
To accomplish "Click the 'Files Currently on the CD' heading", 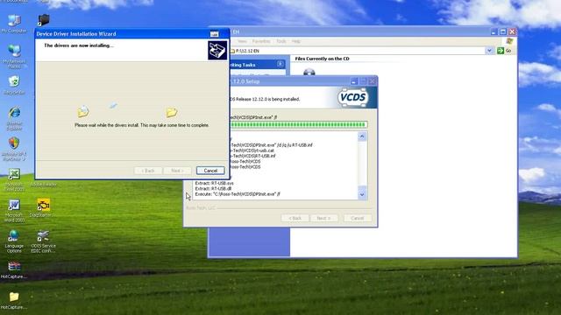I will pos(322,59).
